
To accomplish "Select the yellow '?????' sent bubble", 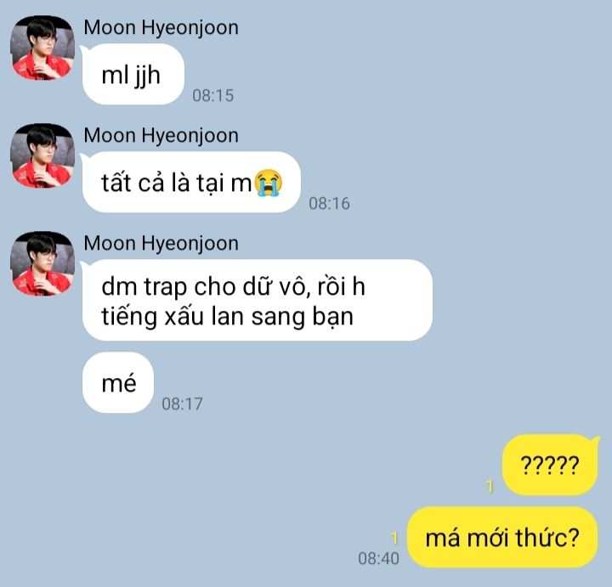I will (550, 465).
